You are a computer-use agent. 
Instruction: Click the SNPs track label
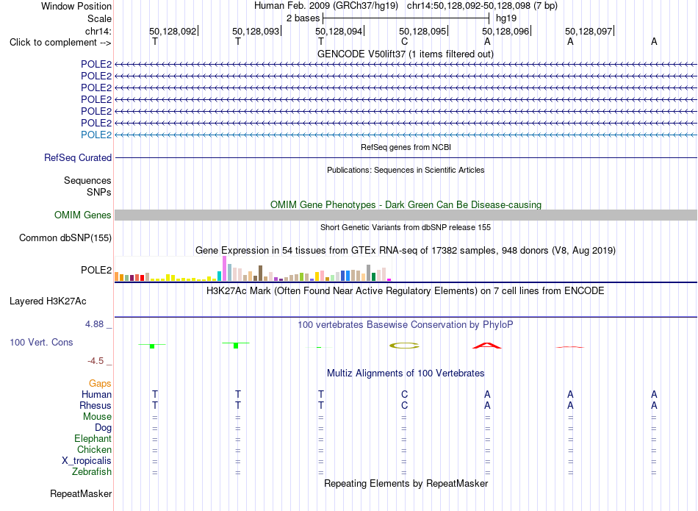(x=99, y=192)
